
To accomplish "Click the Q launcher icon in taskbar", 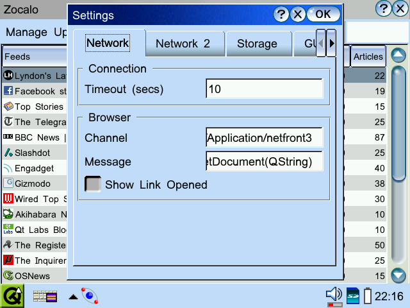I will [x=12, y=296].
